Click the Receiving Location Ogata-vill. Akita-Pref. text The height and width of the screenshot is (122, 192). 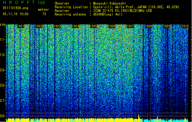(x=136, y=7)
